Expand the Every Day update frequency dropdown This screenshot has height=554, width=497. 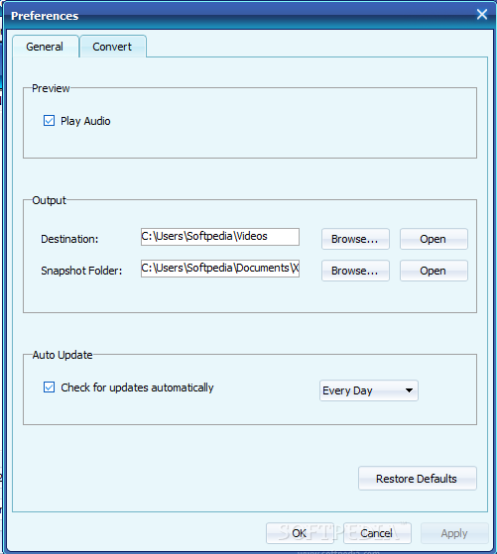point(369,390)
